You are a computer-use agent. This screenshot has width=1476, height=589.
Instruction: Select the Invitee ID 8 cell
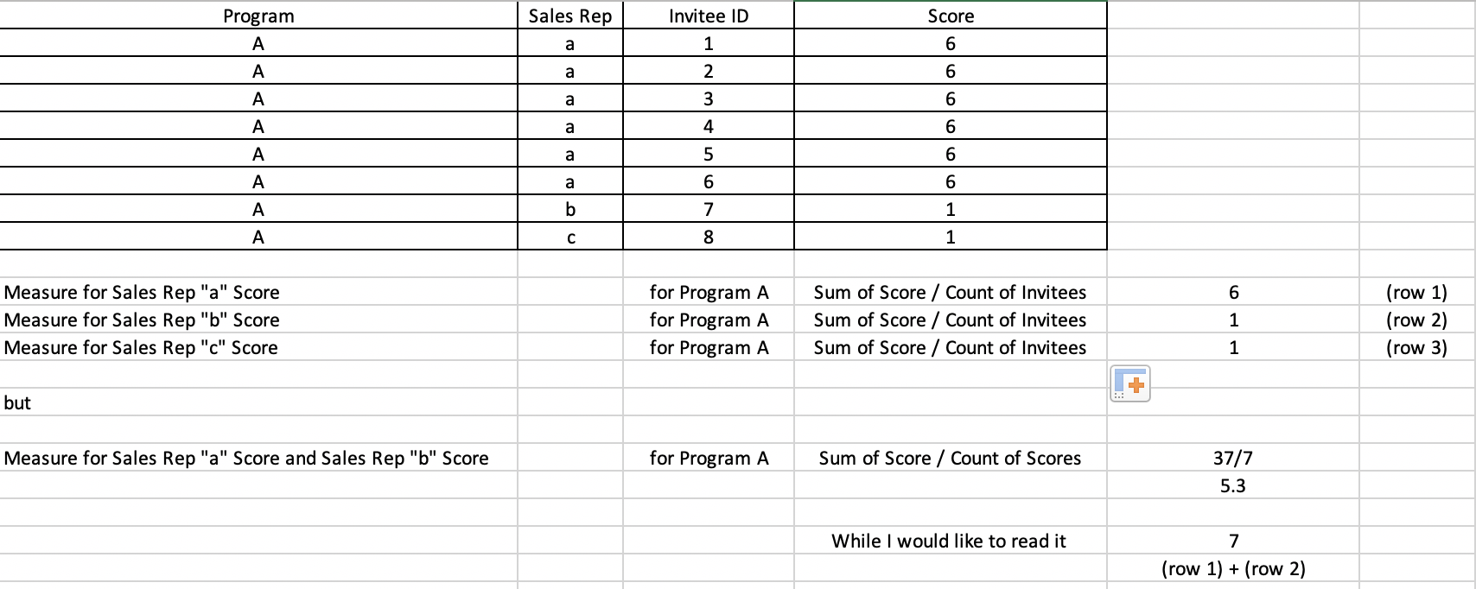(x=709, y=237)
